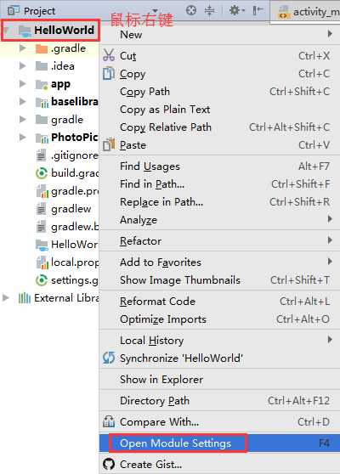The width and height of the screenshot is (340, 474).
Task: Open the New submenu arrow
Action: click(330, 34)
